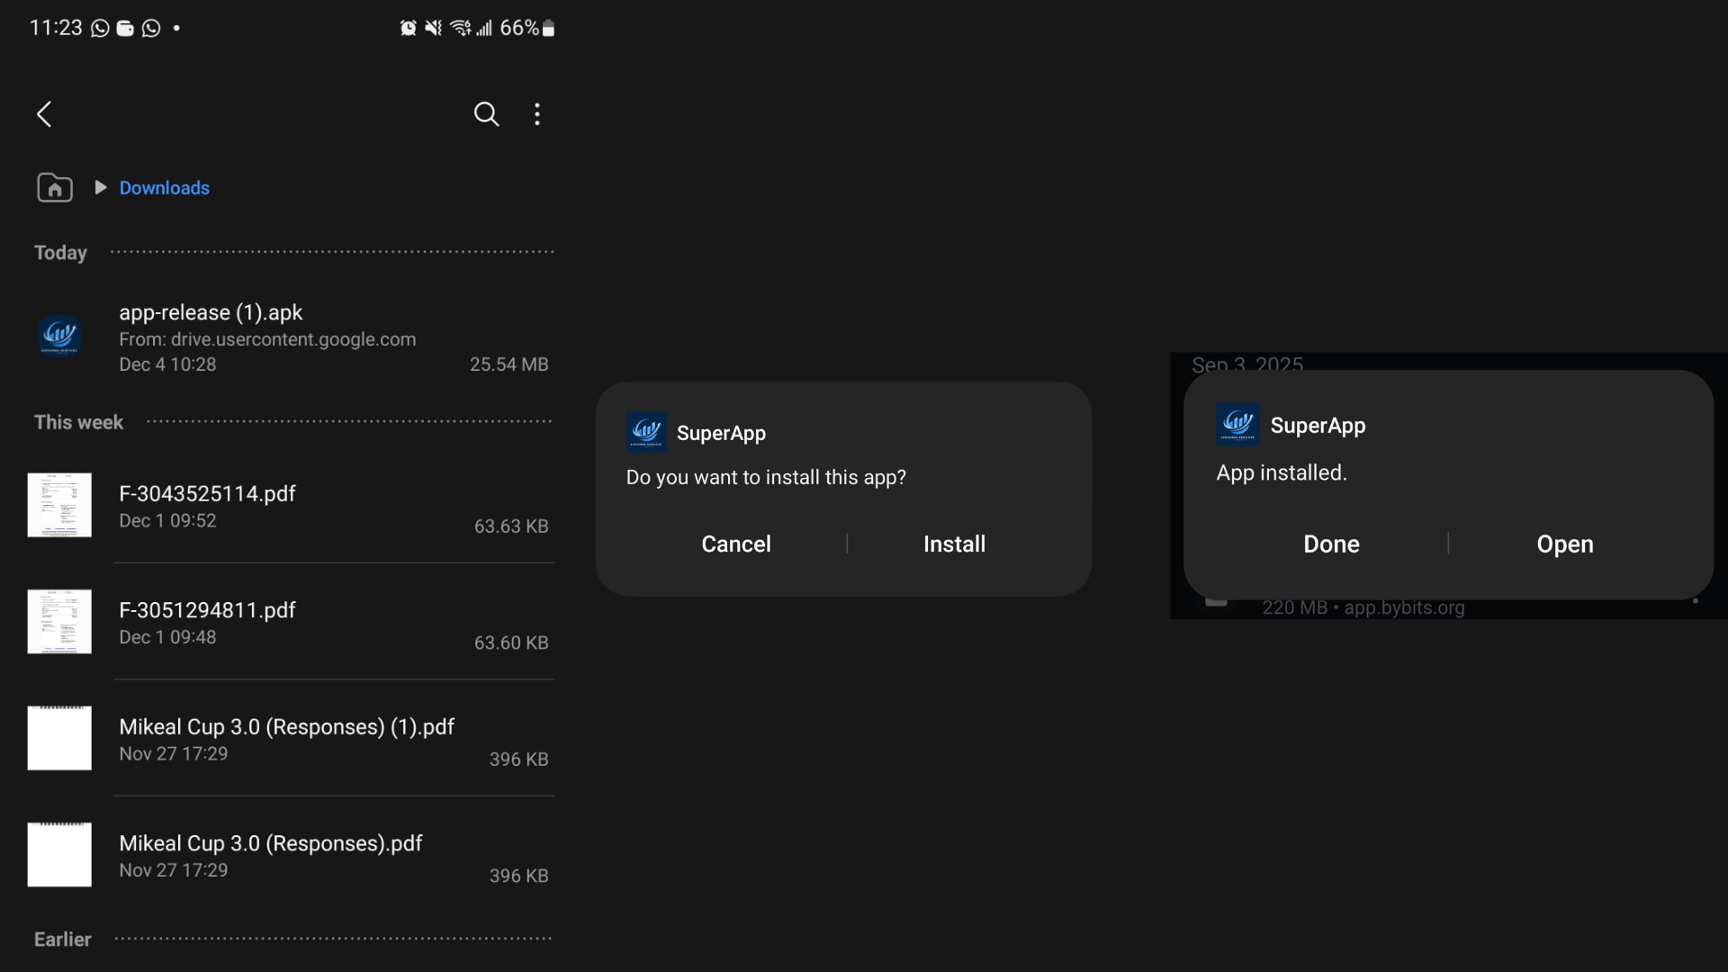Tap the home storage folder icon

[x=55, y=187]
